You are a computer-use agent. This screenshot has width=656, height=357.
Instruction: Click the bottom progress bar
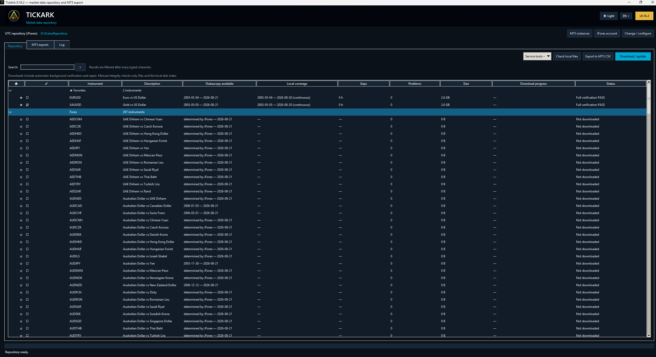329,346
